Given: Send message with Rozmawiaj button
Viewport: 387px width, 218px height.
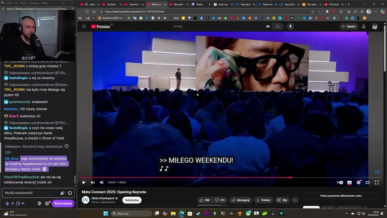Looking at the screenshot, I should [63, 203].
